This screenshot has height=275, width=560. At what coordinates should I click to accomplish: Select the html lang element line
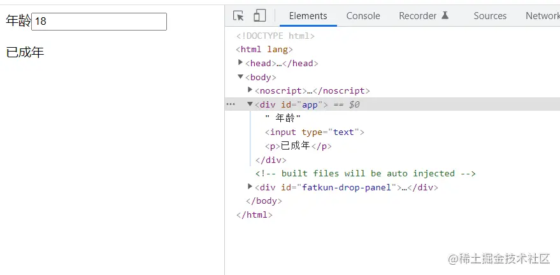264,49
